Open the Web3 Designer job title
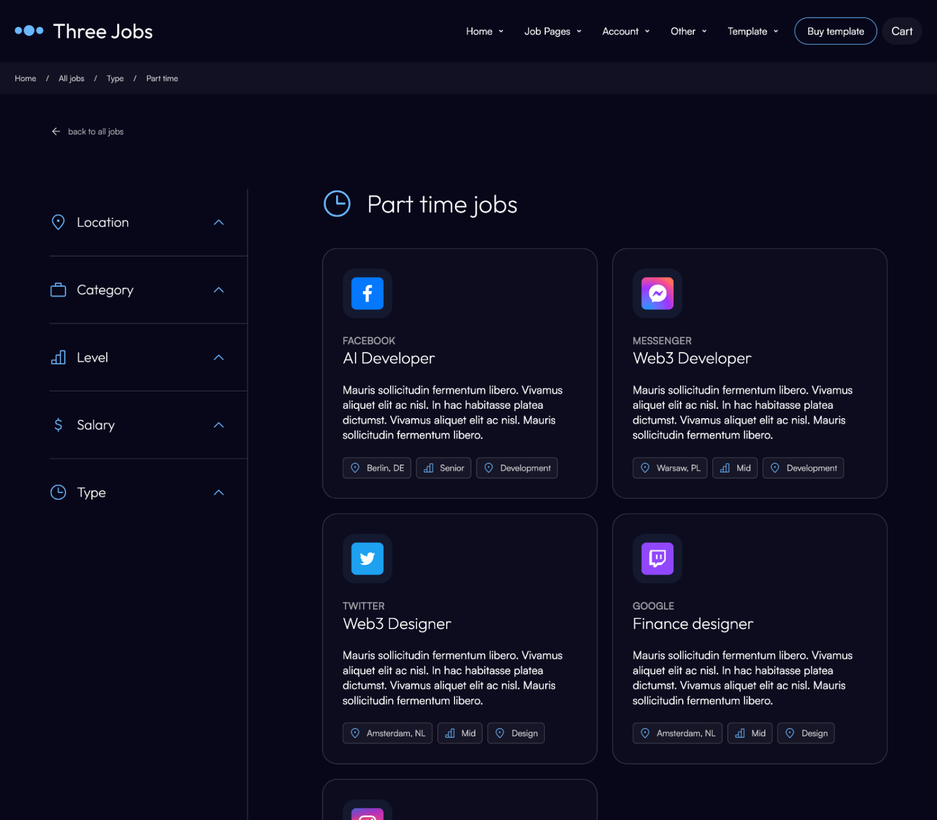This screenshot has height=820, width=937. [x=397, y=623]
